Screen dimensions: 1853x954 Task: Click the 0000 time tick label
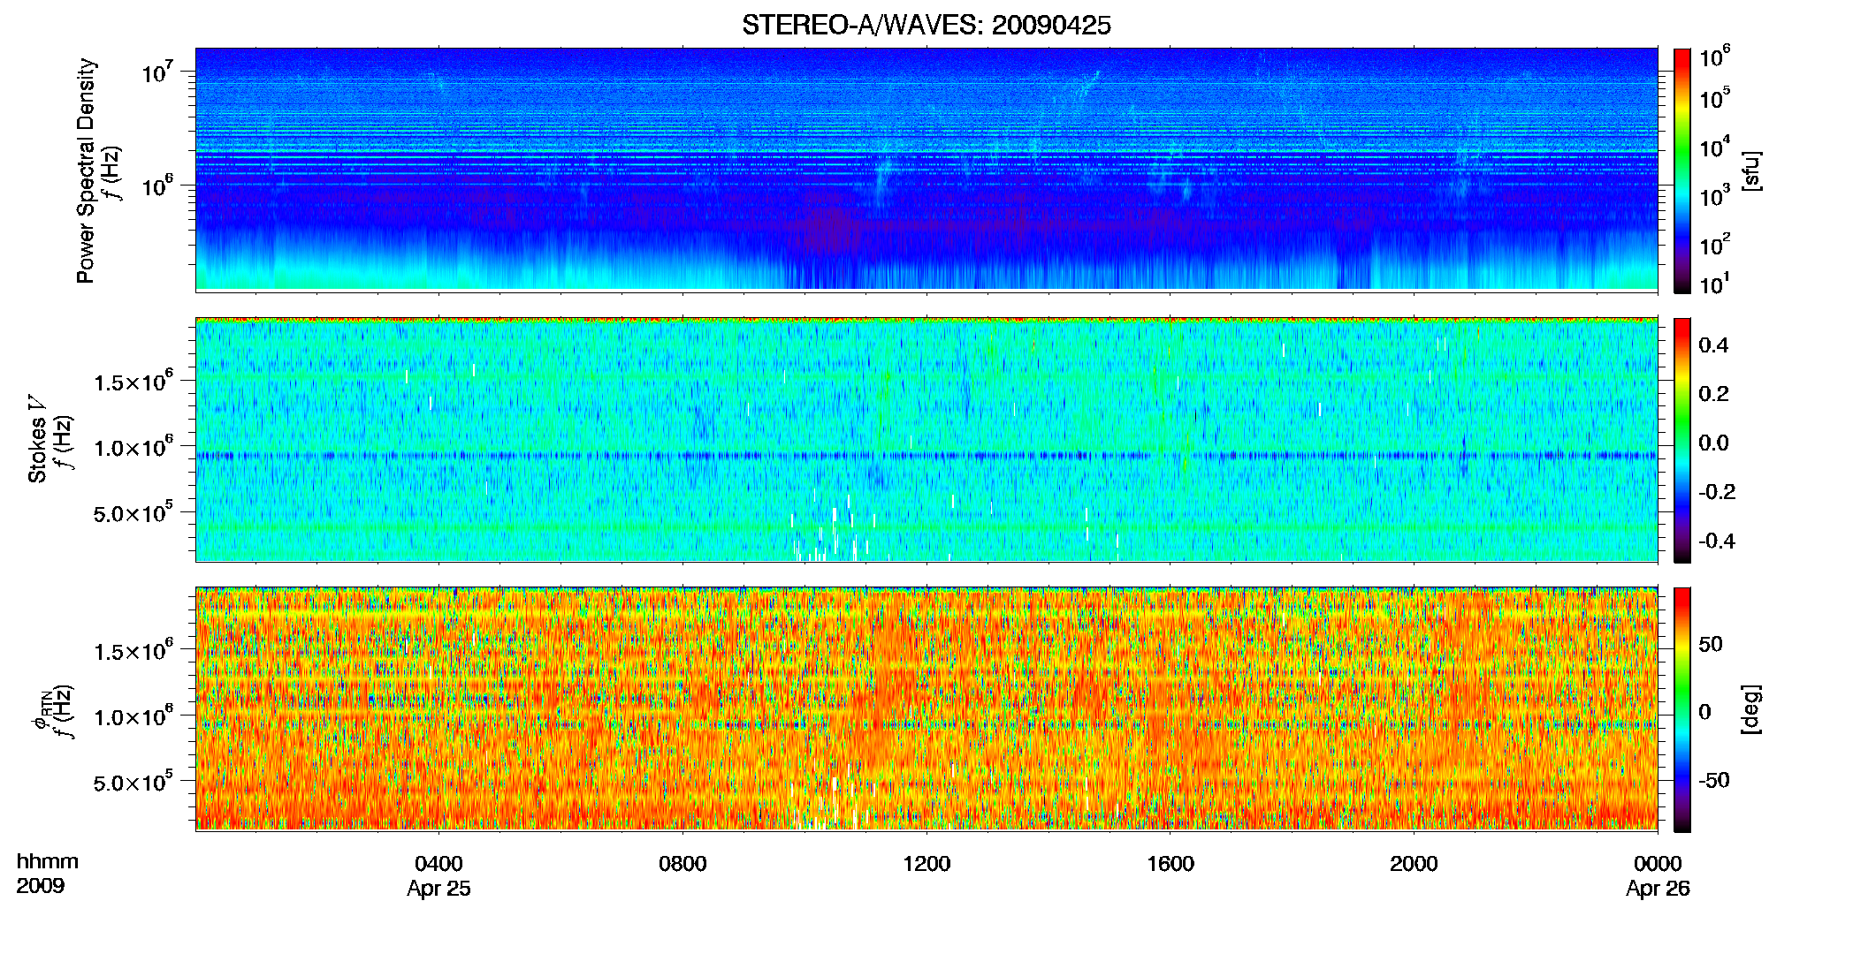tap(1658, 864)
